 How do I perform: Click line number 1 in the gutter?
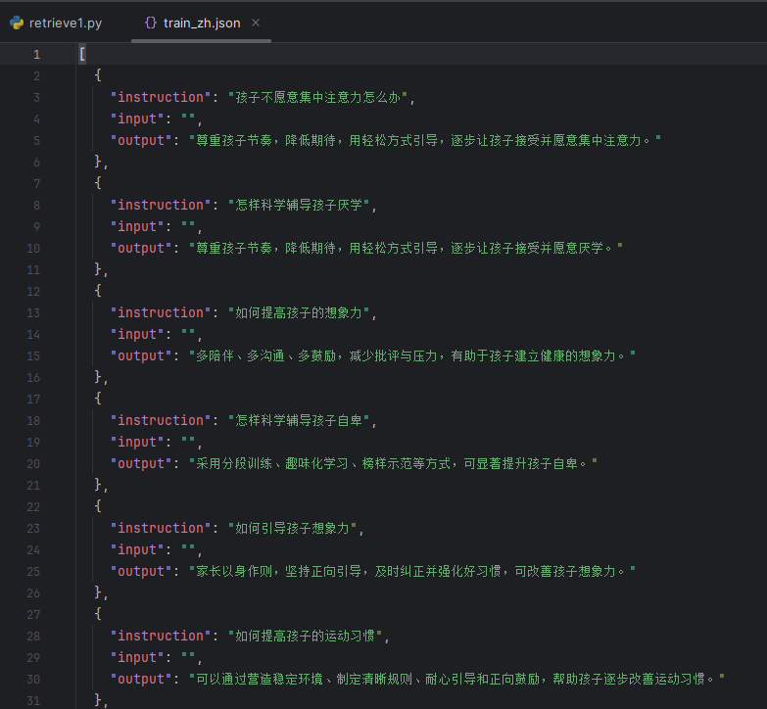(36, 54)
